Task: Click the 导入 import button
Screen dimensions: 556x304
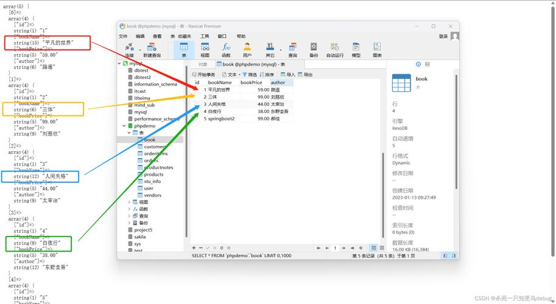Action: click(287, 75)
